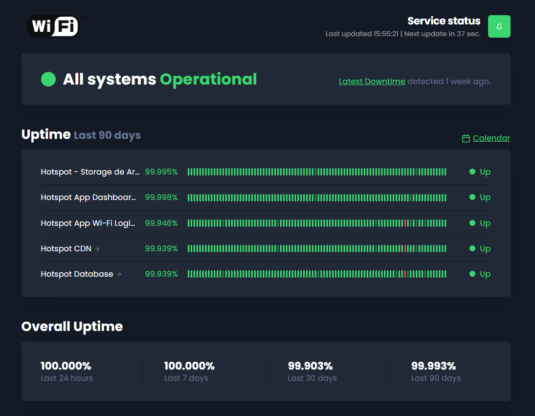Click the Up status label for Hotspot App Dashboard

click(x=485, y=197)
